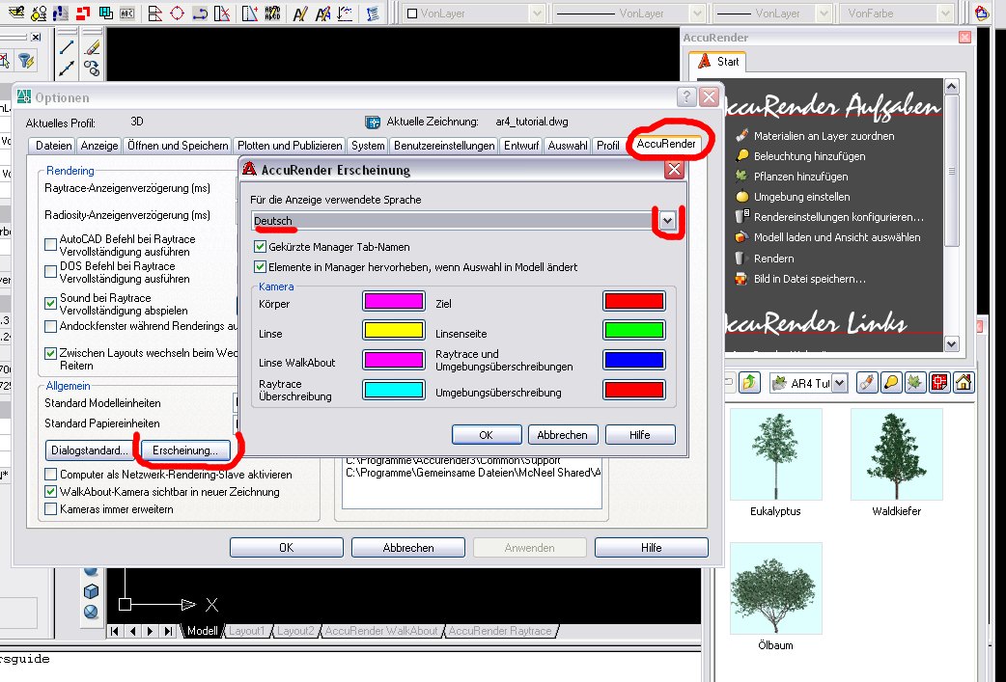Click Hilfe in AccuRender Erscheinung dialog
1006x682 pixels.
(640, 435)
